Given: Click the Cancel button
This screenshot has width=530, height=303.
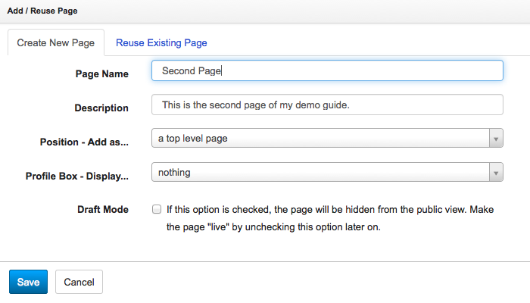Looking at the screenshot, I should coord(79,282).
